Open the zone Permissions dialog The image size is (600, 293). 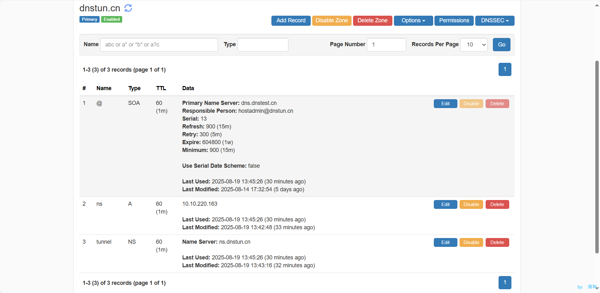coord(454,21)
